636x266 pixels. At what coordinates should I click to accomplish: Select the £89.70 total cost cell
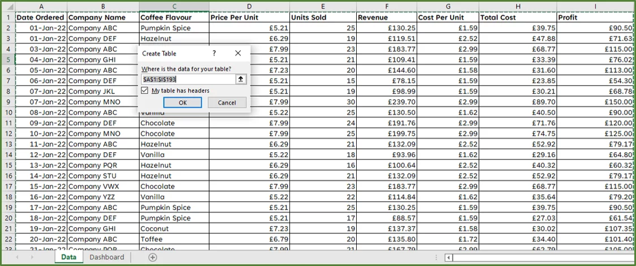click(517, 102)
